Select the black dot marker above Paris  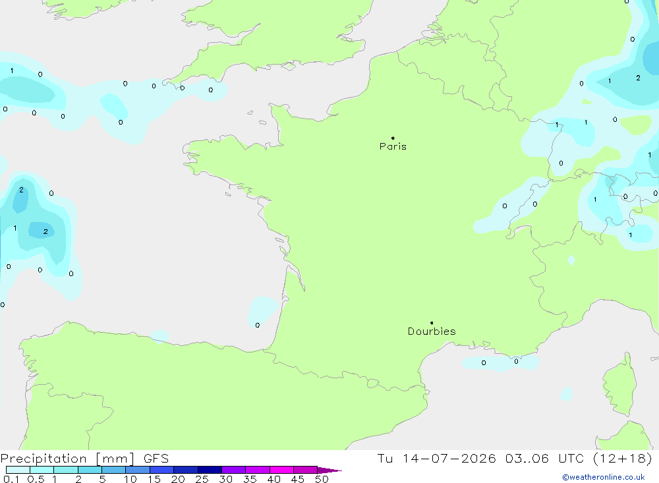click(x=393, y=138)
